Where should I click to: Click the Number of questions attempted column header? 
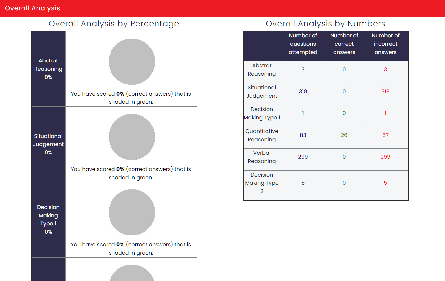303,44
